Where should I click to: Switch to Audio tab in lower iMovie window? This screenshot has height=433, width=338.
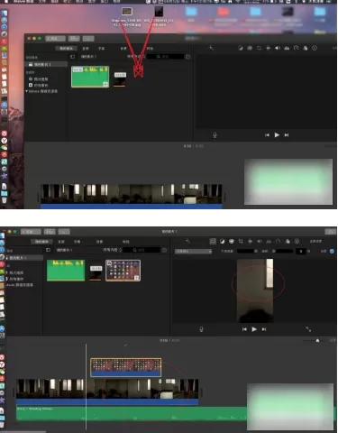pos(61,242)
